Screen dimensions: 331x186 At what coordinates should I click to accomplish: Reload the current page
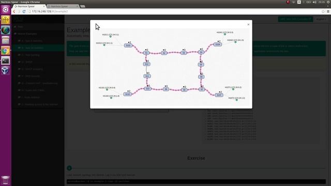[x=24, y=11]
